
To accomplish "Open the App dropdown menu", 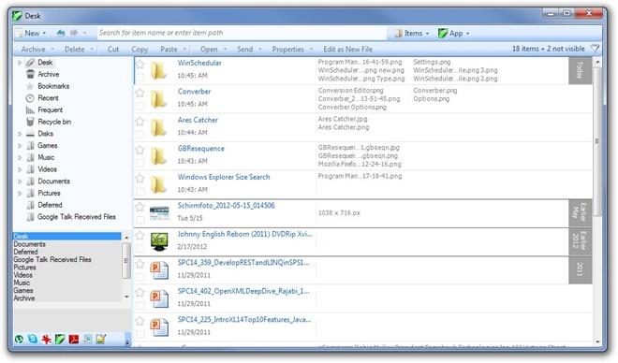I will (454, 33).
